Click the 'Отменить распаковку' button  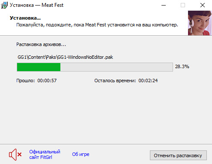tap(178, 155)
